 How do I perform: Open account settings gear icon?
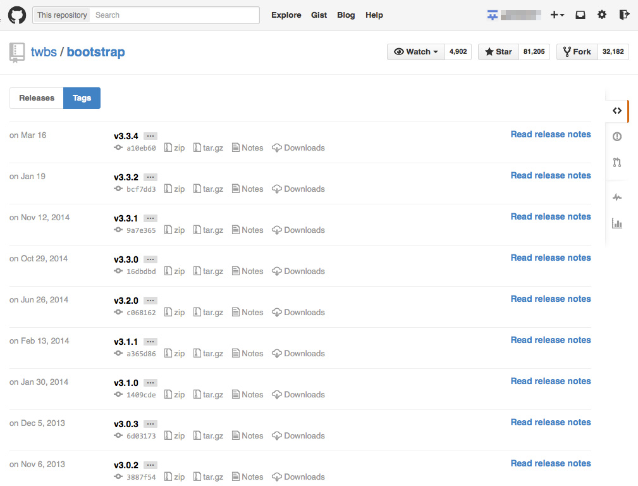click(x=601, y=15)
